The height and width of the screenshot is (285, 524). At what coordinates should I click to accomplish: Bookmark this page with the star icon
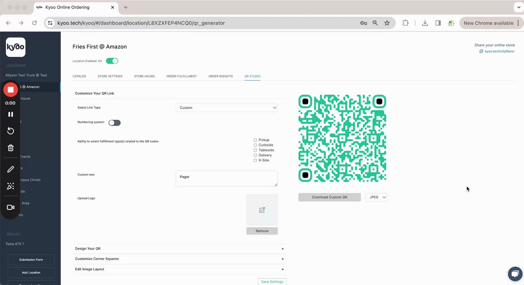(x=387, y=23)
